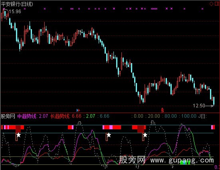The height and width of the screenshot is (170, 220).
Task: Click the 长趋势线 label
Action: tap(60, 116)
